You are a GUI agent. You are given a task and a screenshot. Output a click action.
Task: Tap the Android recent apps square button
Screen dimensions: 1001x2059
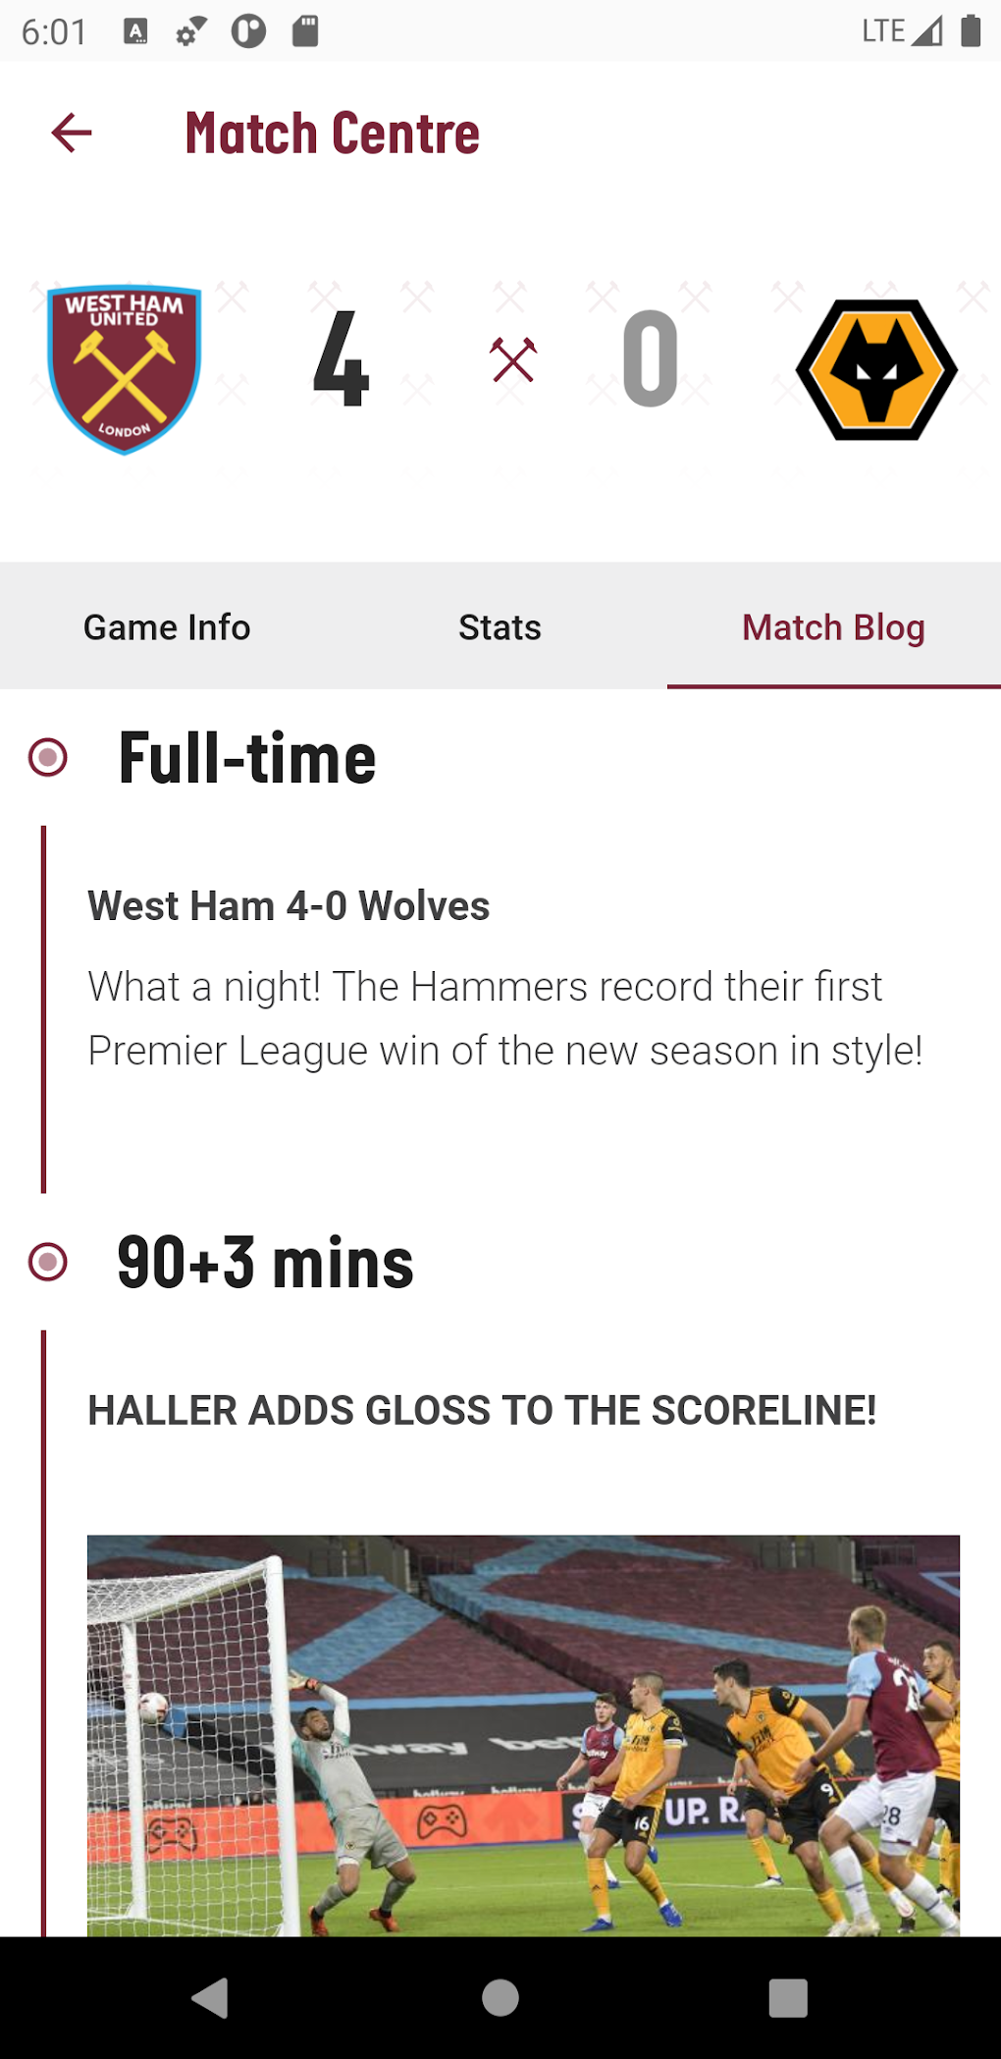tap(788, 1997)
